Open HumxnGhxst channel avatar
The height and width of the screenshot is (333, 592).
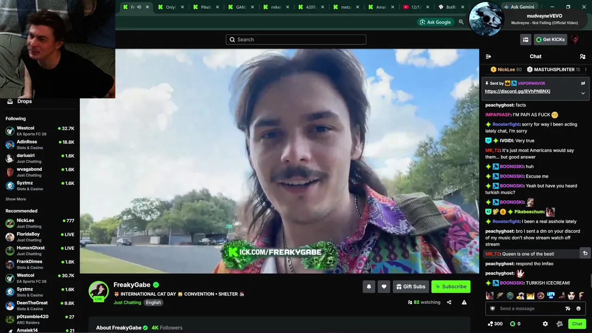[10, 251]
